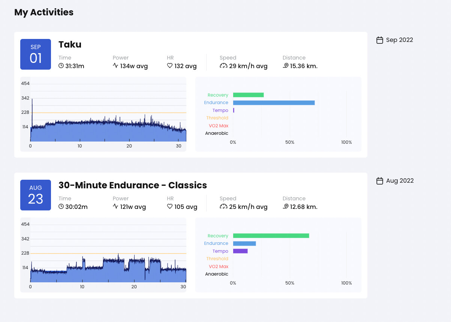Click the Recovery label in the Taku zone chart
Screen dimensions: 451x322
click(218, 95)
